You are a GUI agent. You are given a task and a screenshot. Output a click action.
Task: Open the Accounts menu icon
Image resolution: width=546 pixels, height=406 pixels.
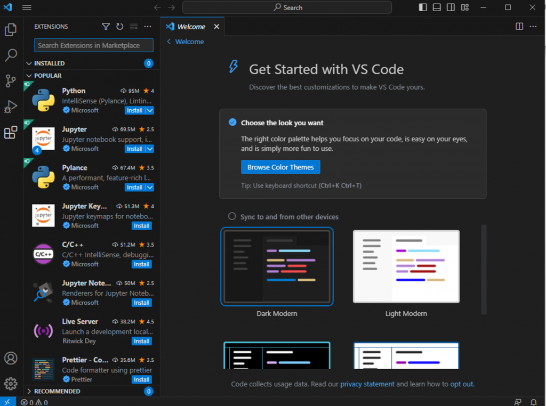pyautogui.click(x=11, y=358)
